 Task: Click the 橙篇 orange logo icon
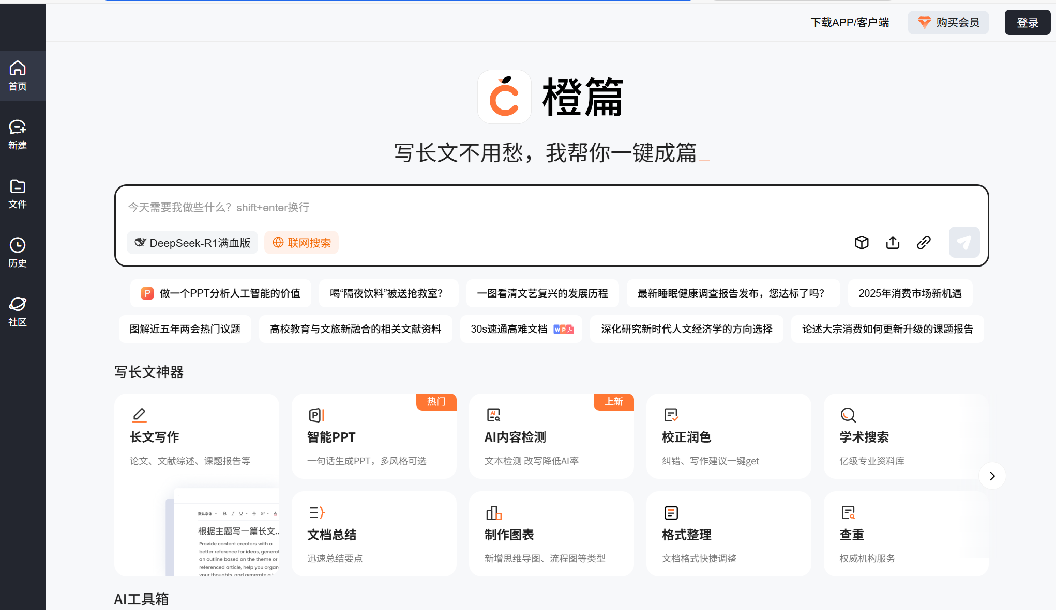pos(504,97)
